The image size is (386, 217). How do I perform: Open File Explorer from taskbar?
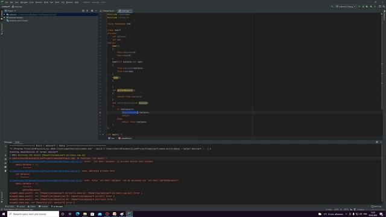[x=85, y=214]
